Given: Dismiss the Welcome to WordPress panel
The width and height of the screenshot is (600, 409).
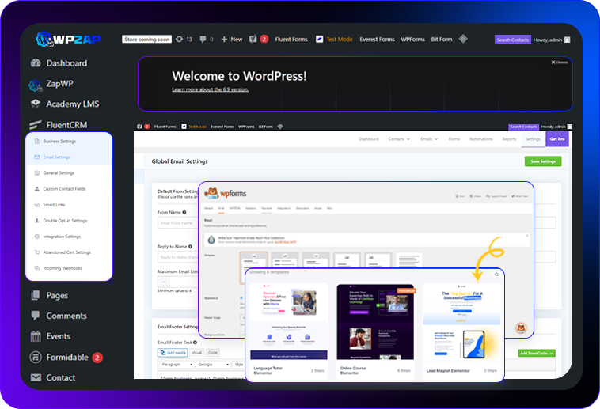Looking at the screenshot, I should coord(559,62).
